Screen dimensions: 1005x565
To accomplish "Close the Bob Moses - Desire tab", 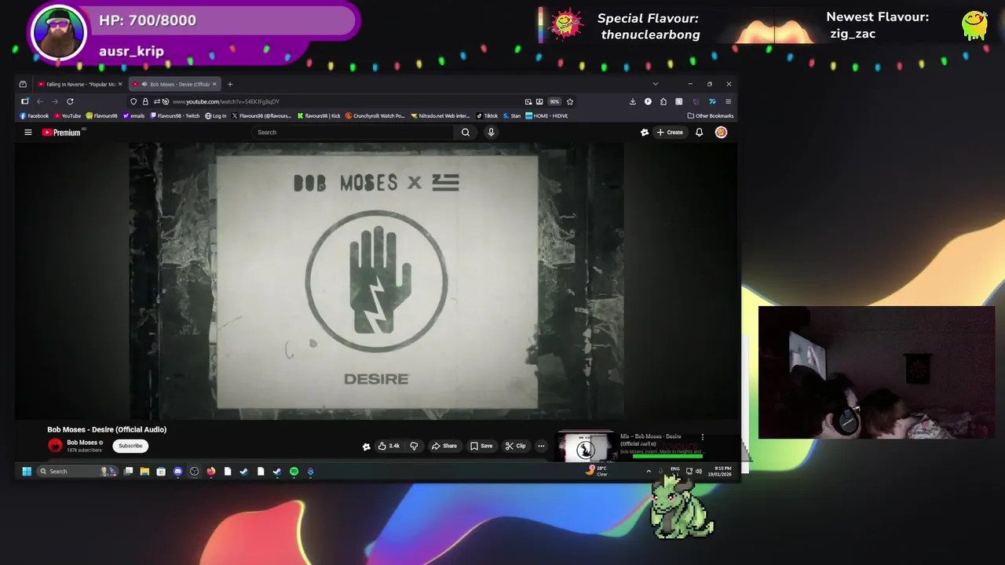I will click(x=214, y=84).
